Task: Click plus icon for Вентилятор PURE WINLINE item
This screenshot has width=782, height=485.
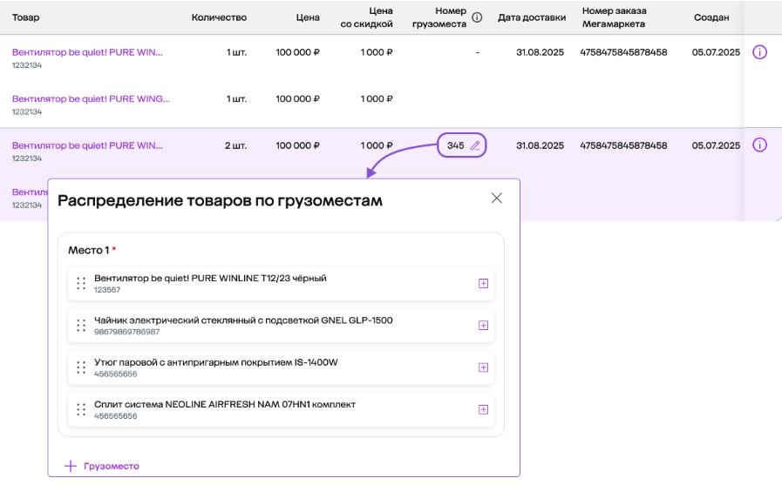Action: (483, 284)
